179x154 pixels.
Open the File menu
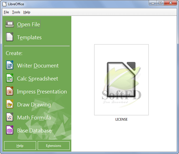point(6,12)
